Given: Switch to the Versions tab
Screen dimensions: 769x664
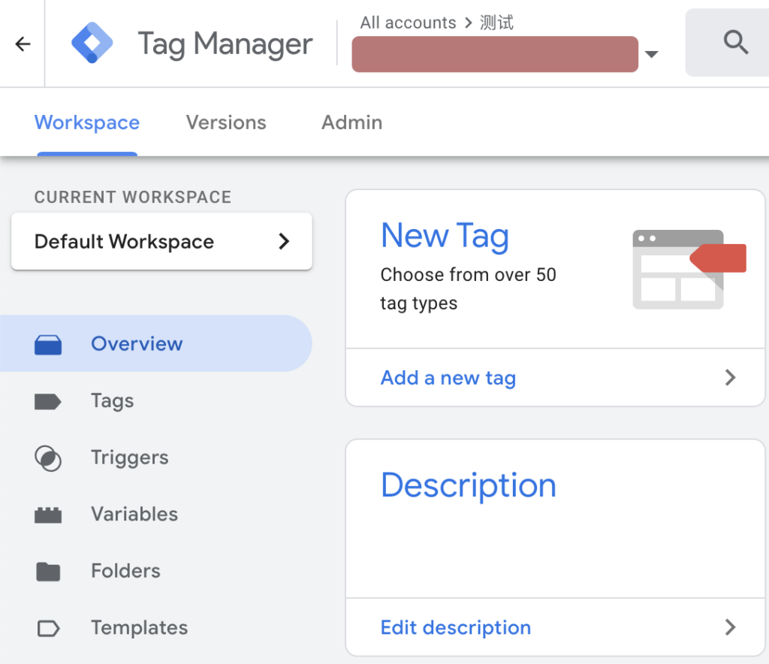Looking at the screenshot, I should [226, 122].
